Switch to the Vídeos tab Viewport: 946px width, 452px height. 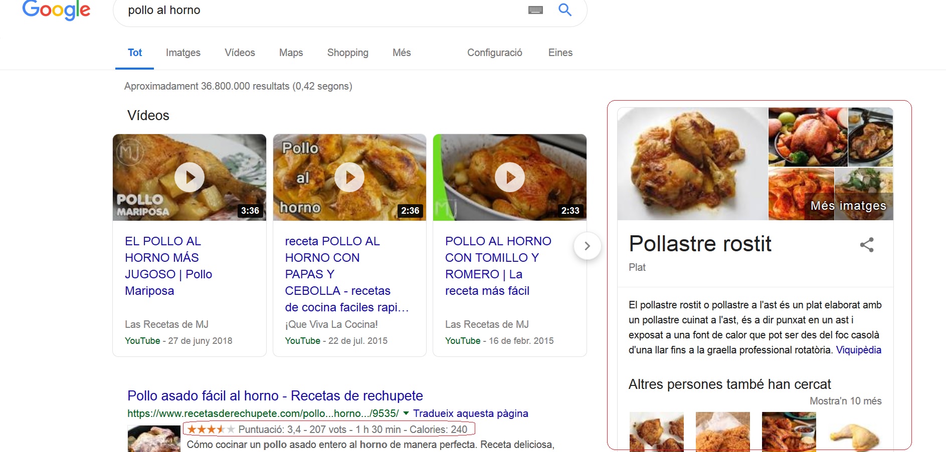point(240,53)
